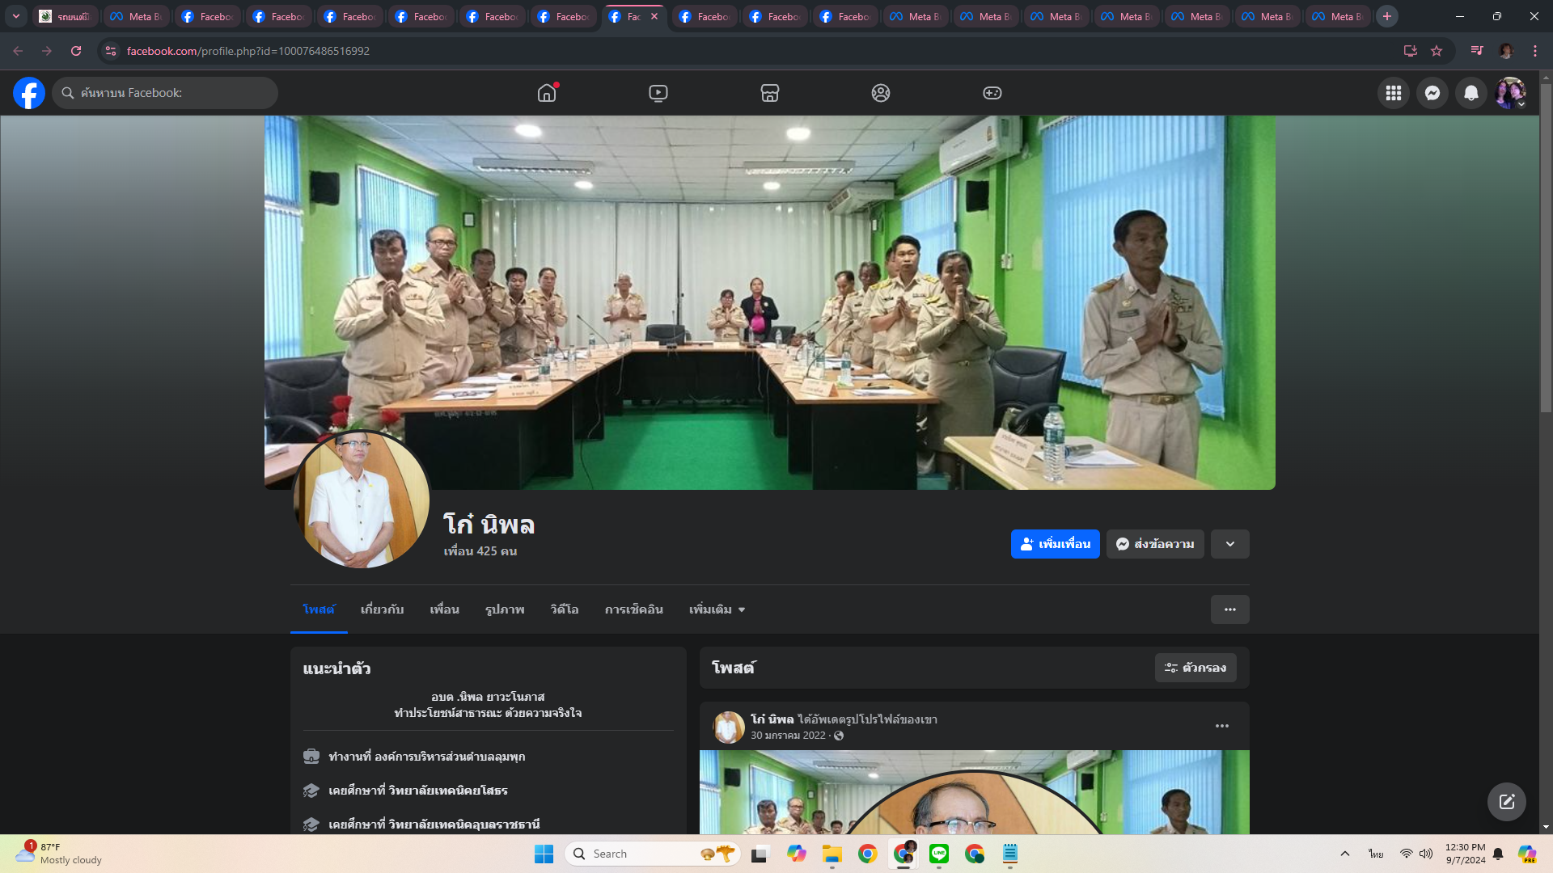
Task: Click the ตัวกรอง posts filter button
Action: point(1195,668)
